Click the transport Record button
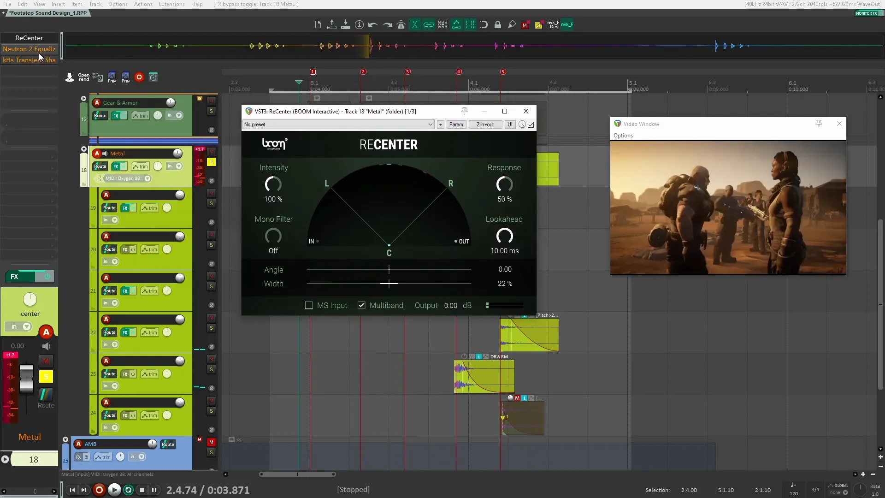This screenshot has height=498, width=885. click(99, 490)
